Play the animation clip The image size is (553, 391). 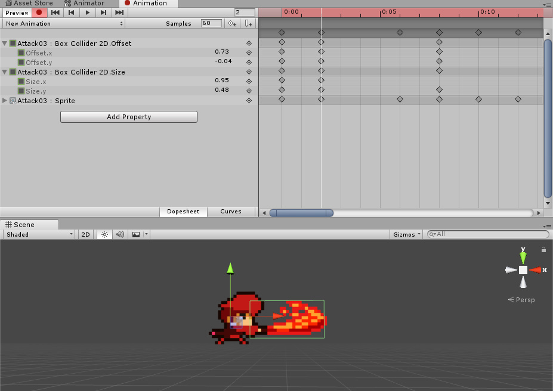(x=88, y=13)
